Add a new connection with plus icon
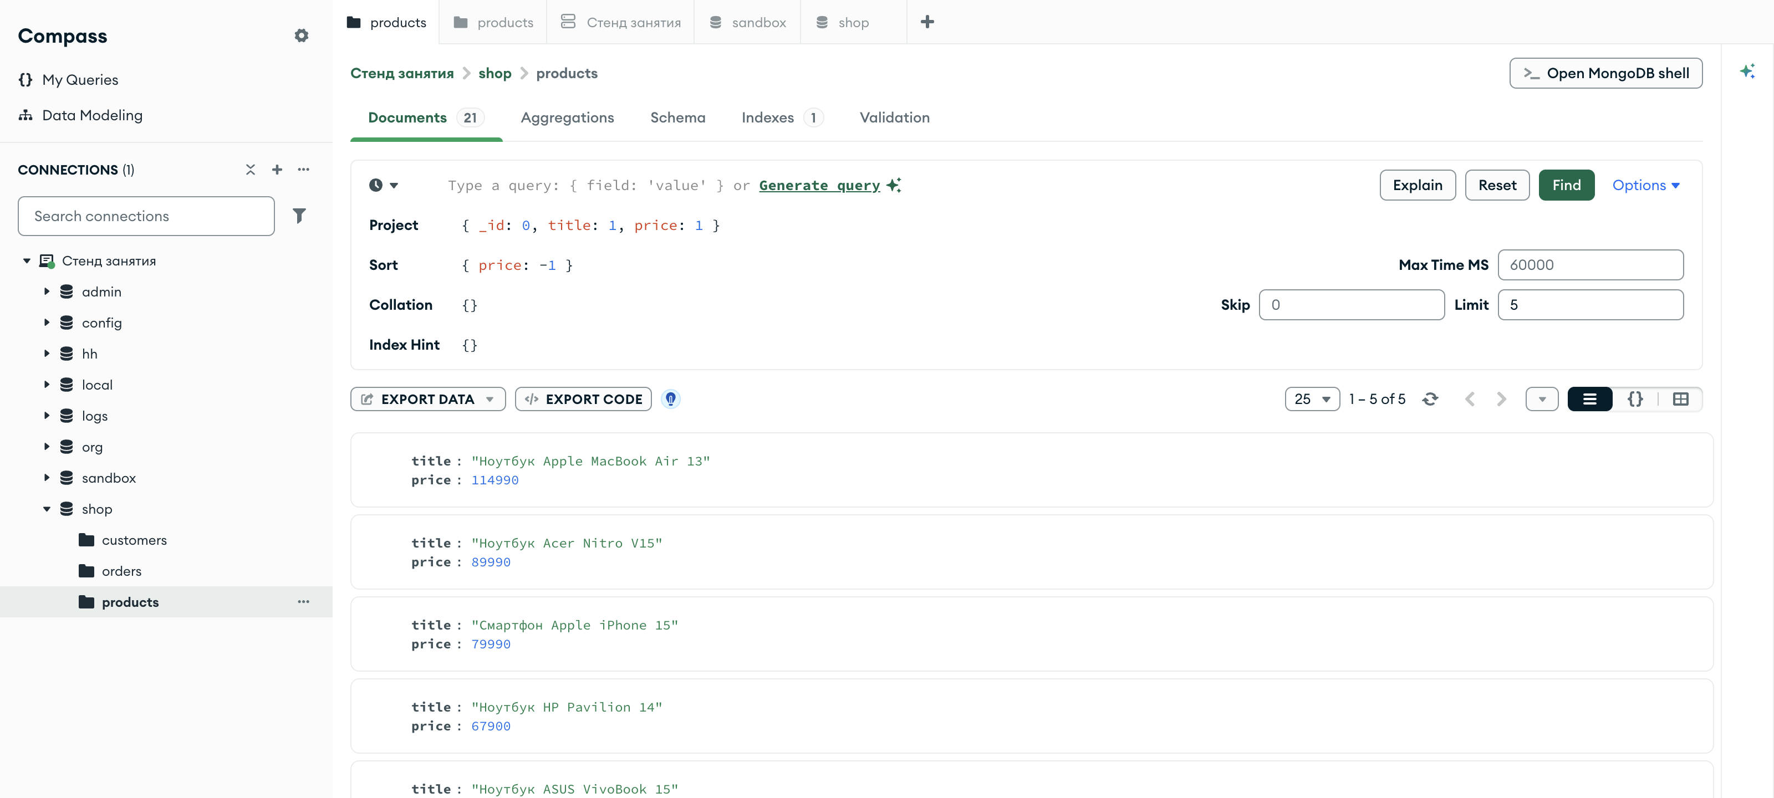The width and height of the screenshot is (1774, 798). pyautogui.click(x=277, y=170)
